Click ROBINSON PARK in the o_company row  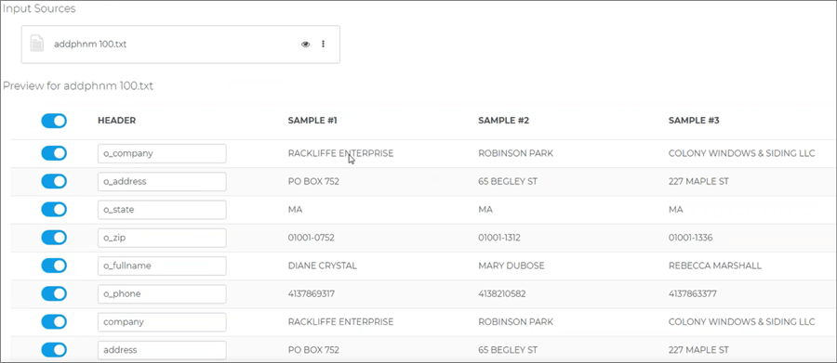click(x=515, y=153)
